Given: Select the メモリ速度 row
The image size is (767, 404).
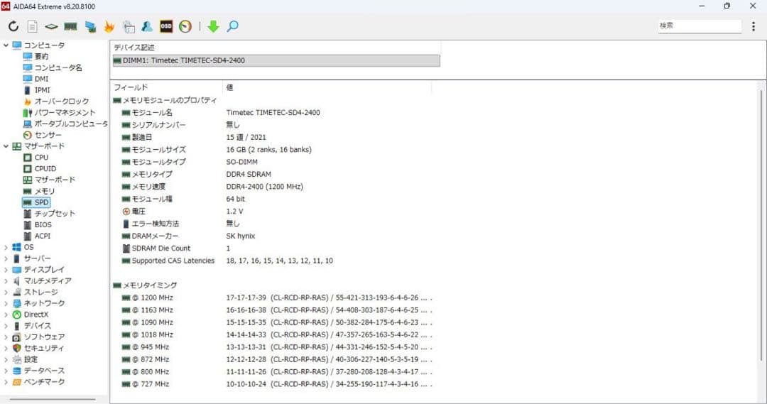Looking at the screenshot, I should (x=272, y=187).
